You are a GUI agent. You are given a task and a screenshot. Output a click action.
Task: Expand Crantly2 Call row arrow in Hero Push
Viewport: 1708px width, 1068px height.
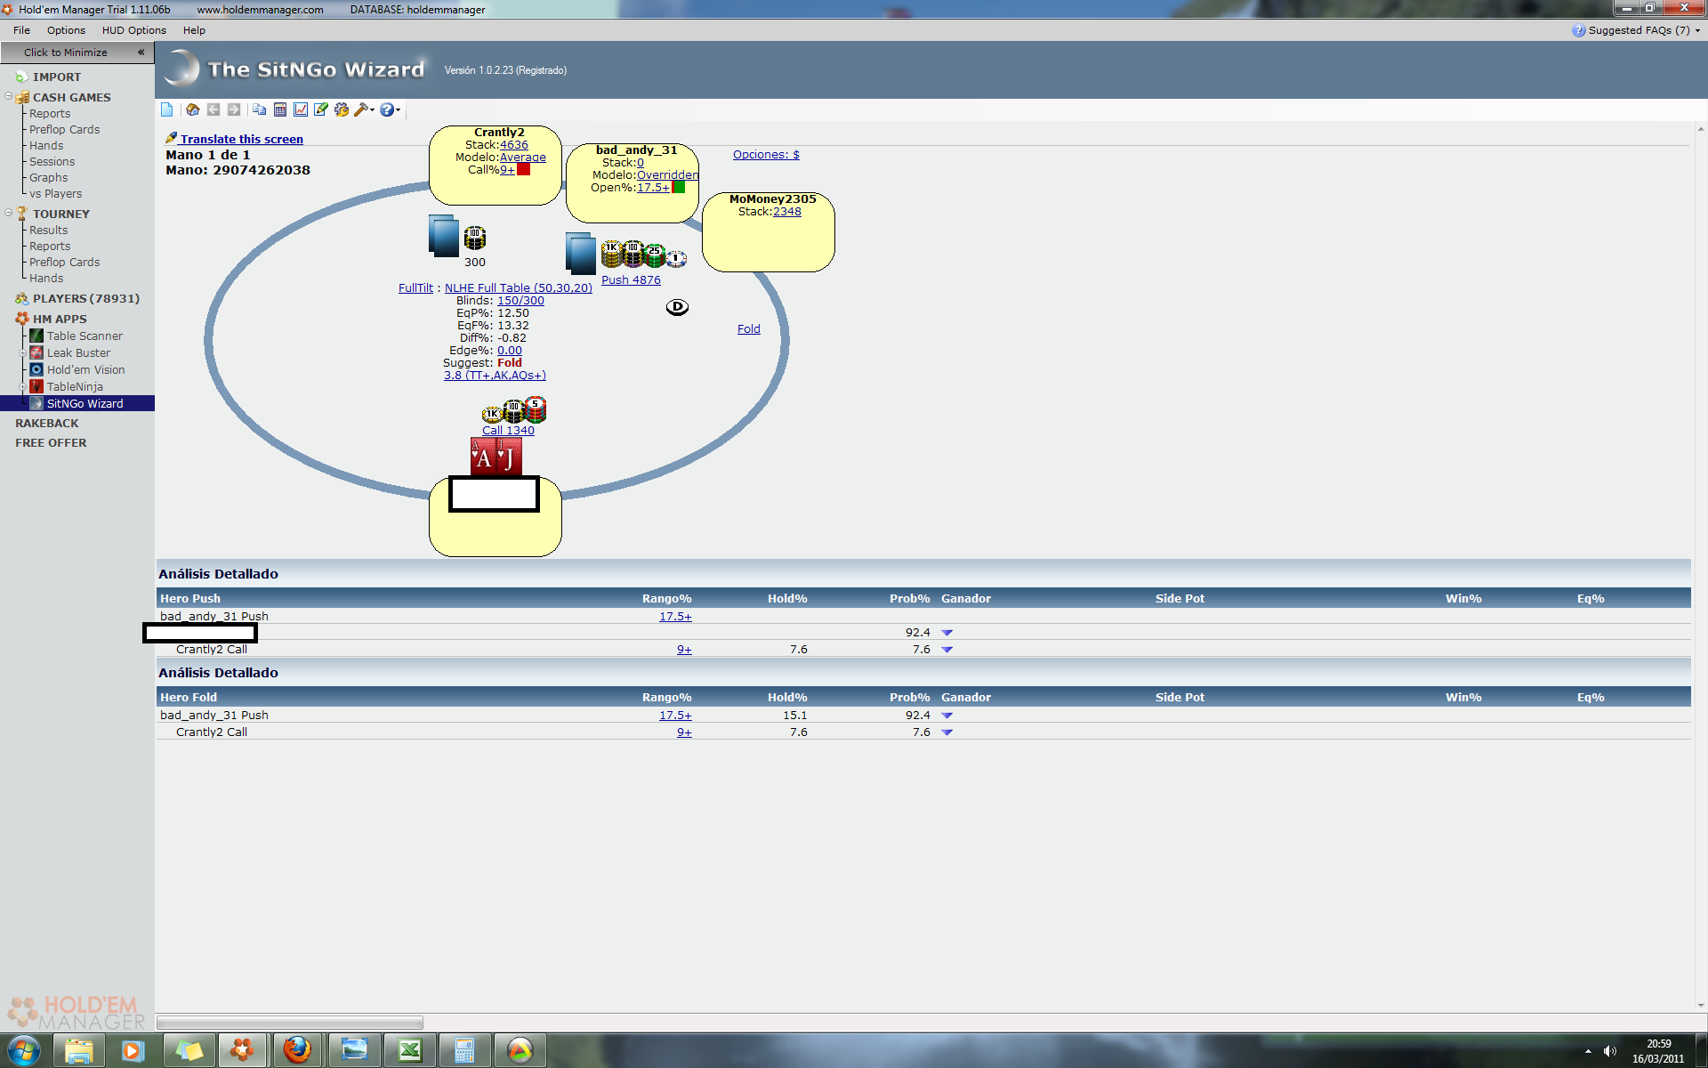pyautogui.click(x=947, y=650)
